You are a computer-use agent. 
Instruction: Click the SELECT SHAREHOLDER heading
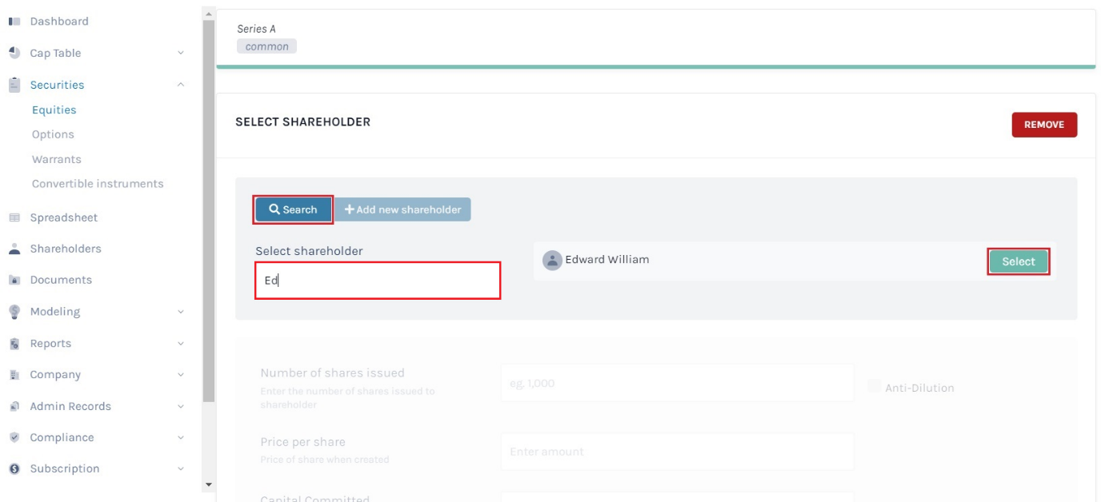pyautogui.click(x=302, y=122)
